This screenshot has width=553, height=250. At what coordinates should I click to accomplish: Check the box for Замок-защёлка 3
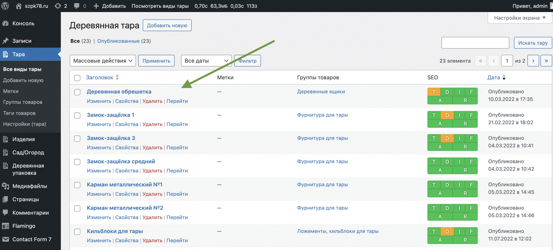pos(77,139)
